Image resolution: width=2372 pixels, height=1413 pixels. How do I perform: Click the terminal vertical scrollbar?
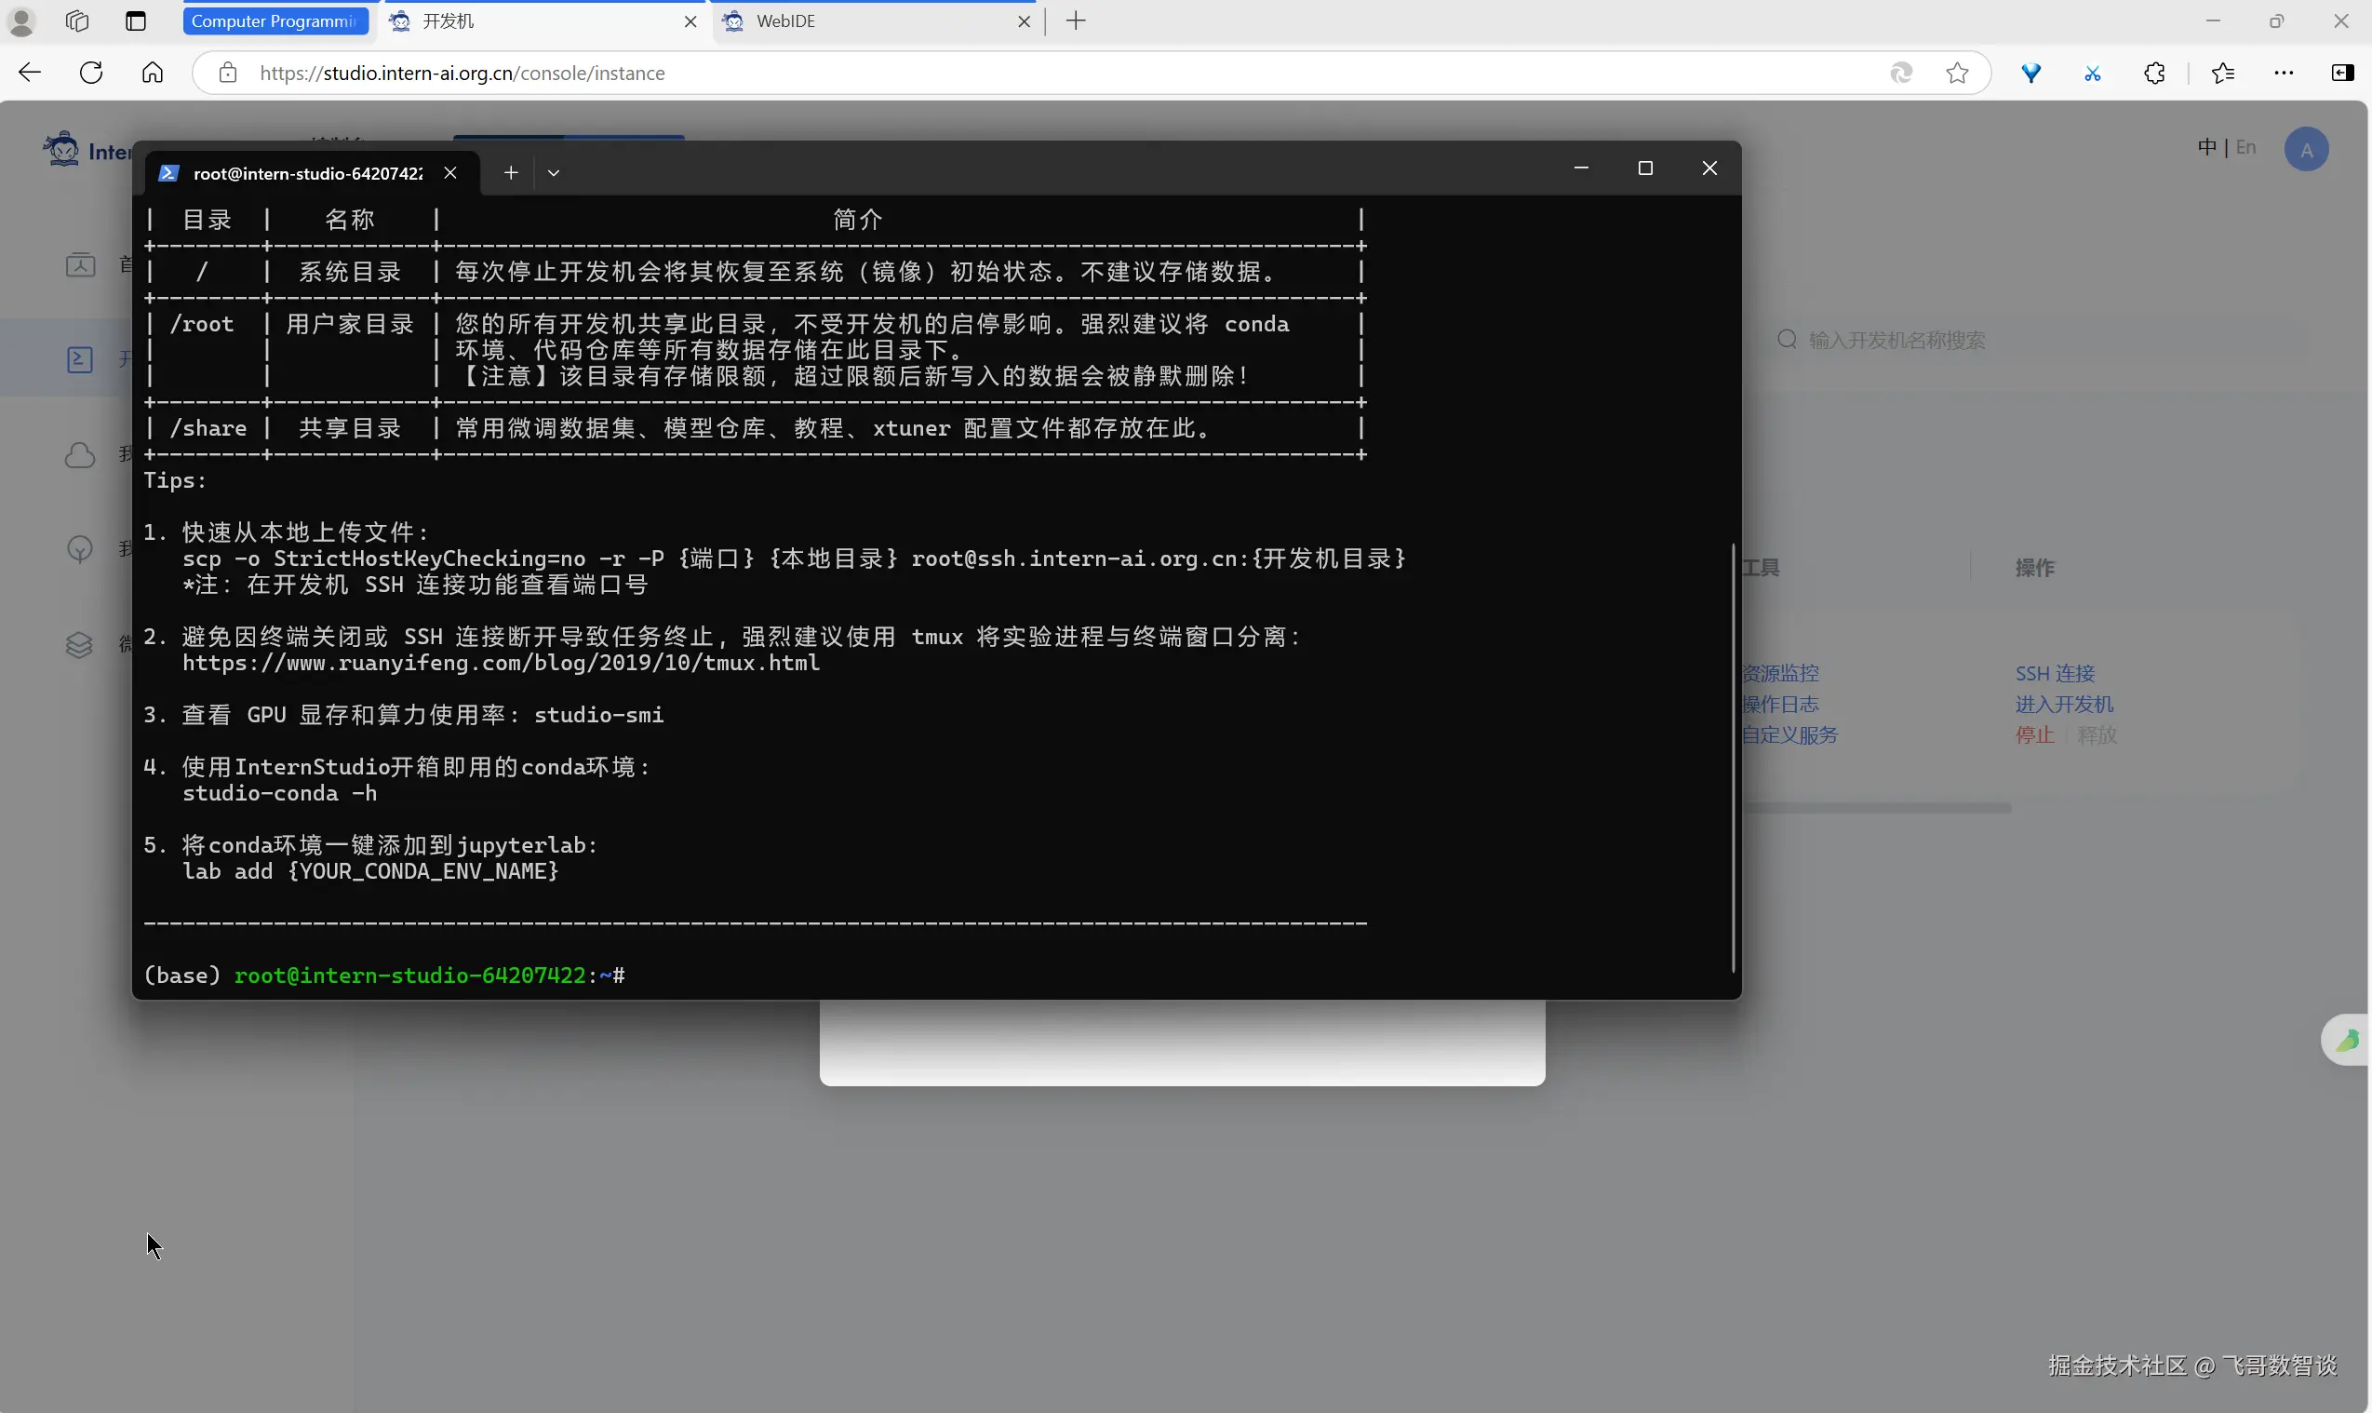click(1733, 757)
